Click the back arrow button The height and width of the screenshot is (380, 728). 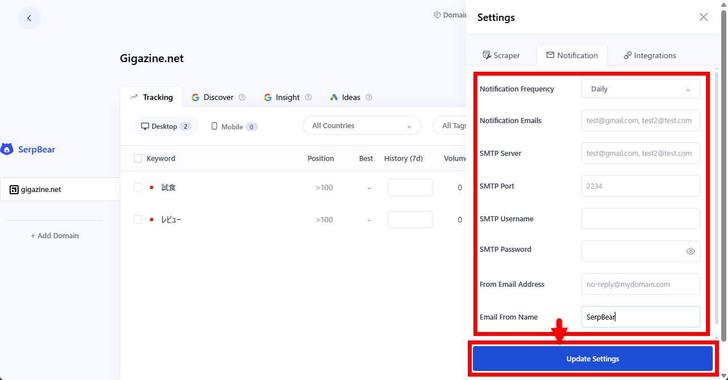click(x=29, y=18)
